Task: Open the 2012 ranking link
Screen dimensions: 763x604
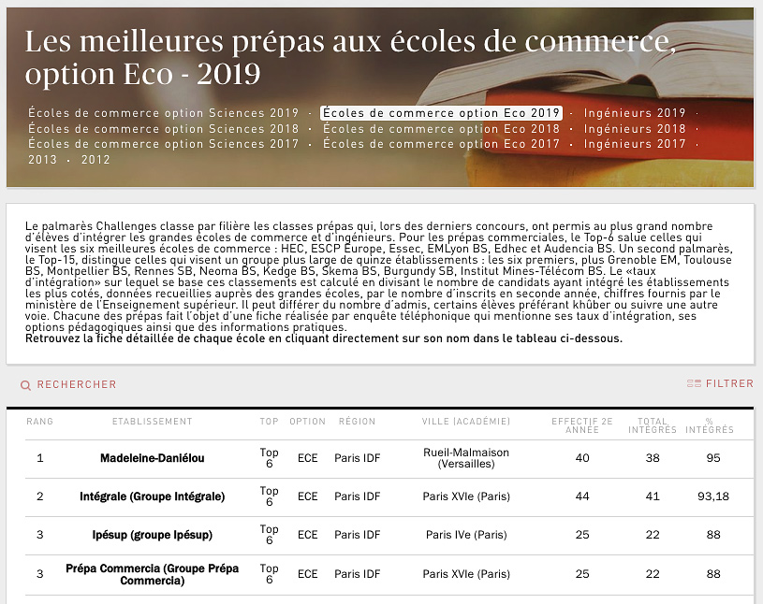Action: 95,159
